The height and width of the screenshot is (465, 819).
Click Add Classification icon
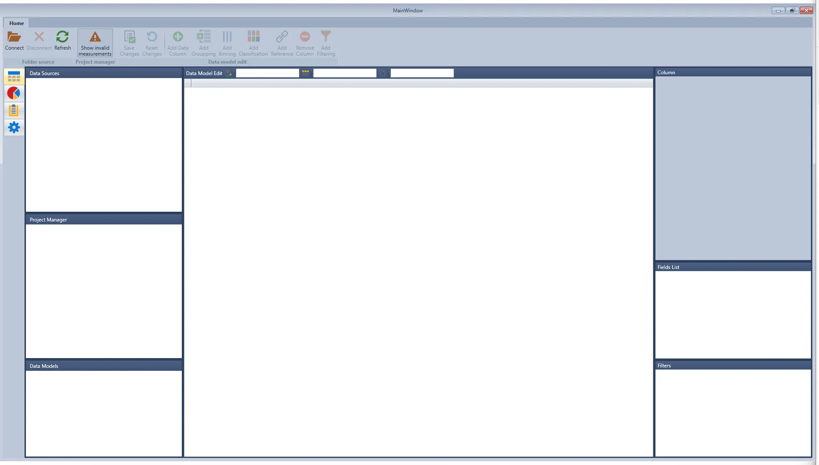click(253, 36)
